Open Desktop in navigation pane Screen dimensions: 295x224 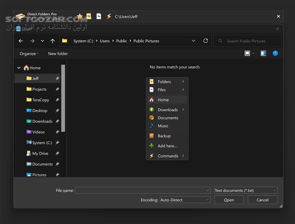(37, 111)
